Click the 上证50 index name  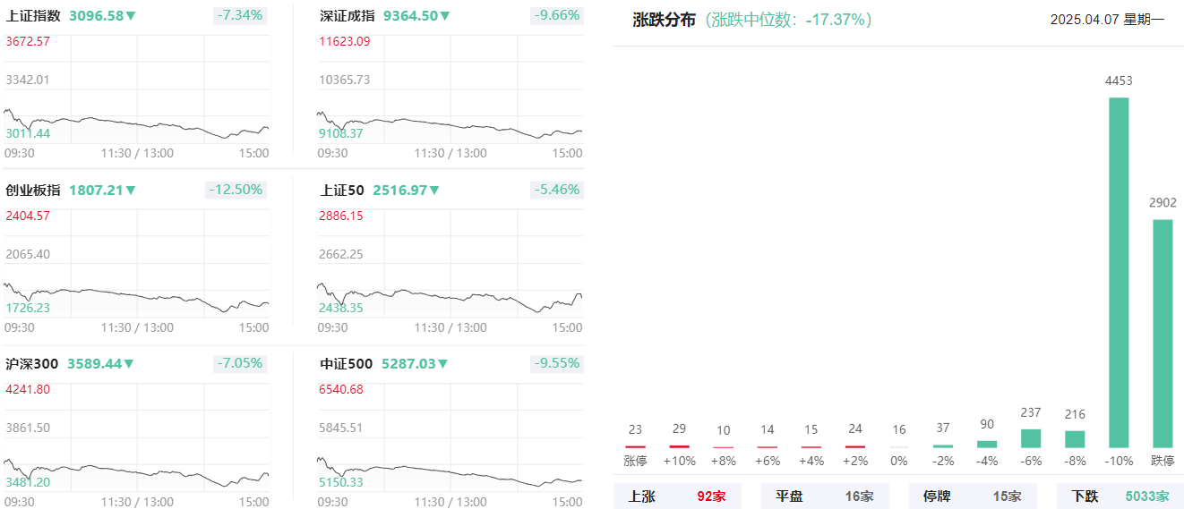pyautogui.click(x=342, y=190)
